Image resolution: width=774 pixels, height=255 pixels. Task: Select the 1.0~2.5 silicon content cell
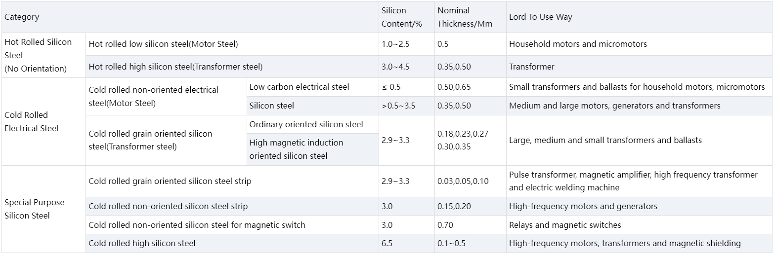[395, 44]
